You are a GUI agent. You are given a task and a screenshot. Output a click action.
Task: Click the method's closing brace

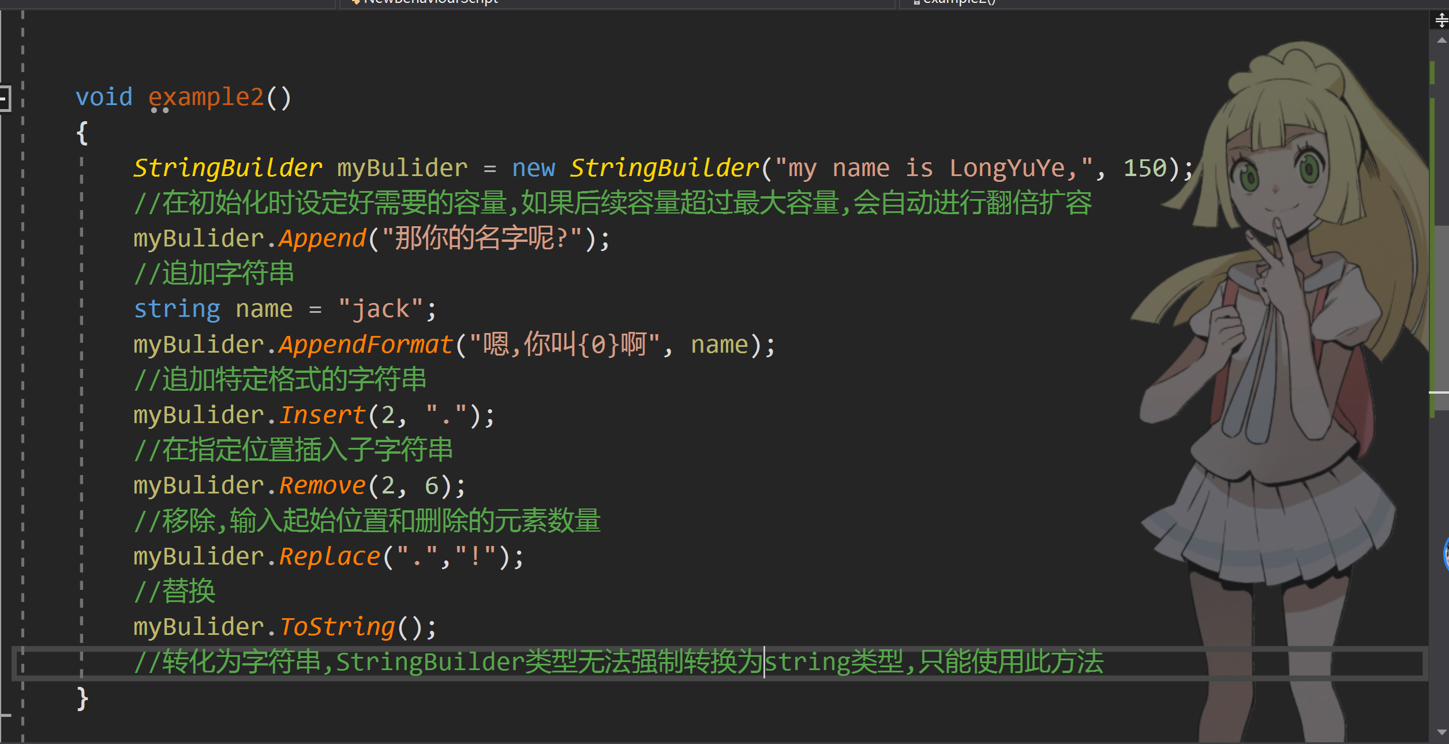click(83, 698)
